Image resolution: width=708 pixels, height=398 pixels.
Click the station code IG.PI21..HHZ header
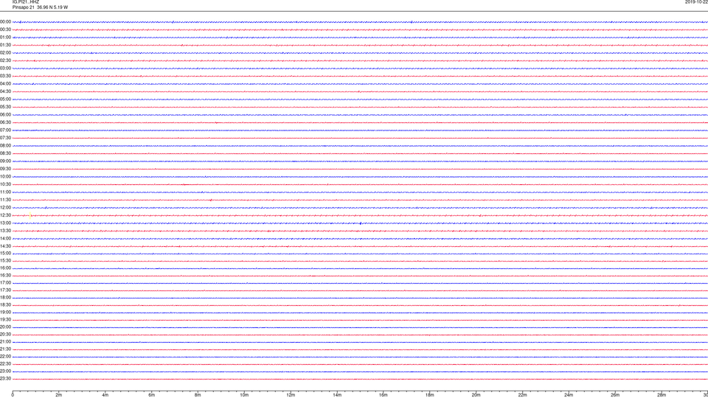click(26, 1)
